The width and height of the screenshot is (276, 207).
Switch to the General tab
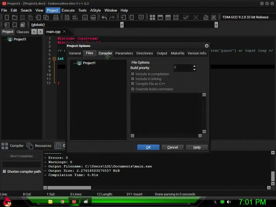(x=75, y=53)
